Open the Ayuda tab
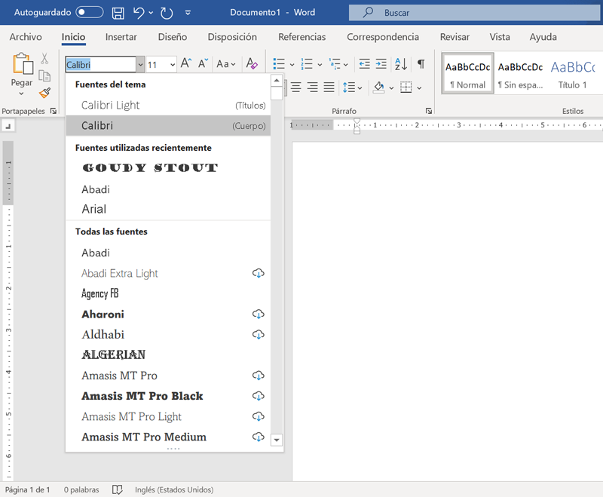Image resolution: width=603 pixels, height=497 pixels. click(543, 37)
